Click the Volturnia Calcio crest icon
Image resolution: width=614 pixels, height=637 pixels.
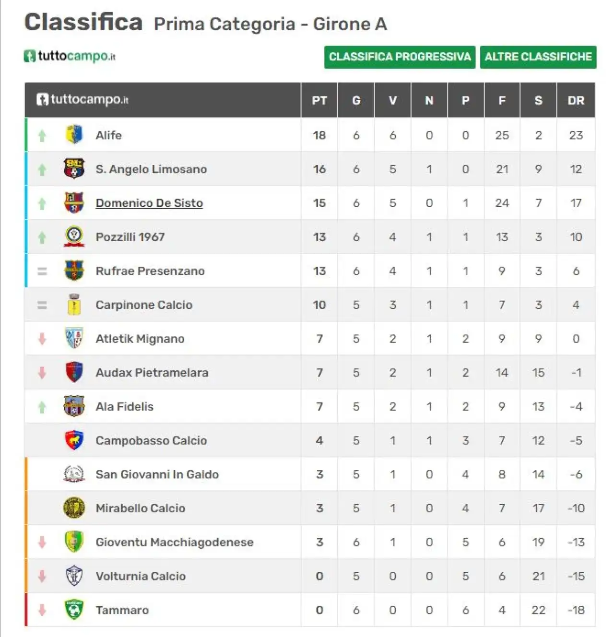[x=74, y=576]
